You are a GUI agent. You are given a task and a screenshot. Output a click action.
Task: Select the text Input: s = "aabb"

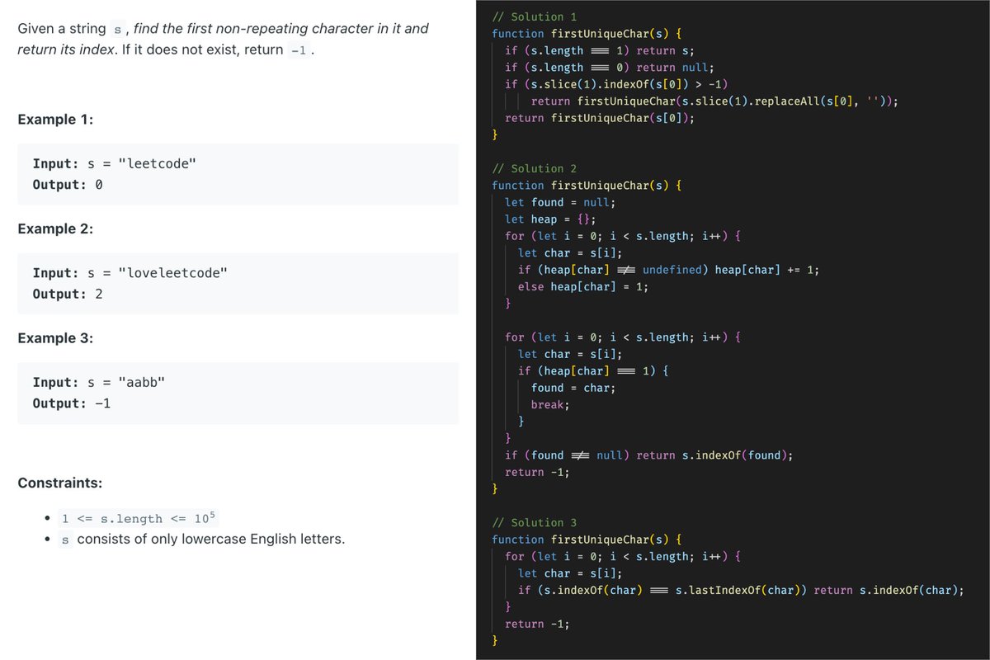100,383
